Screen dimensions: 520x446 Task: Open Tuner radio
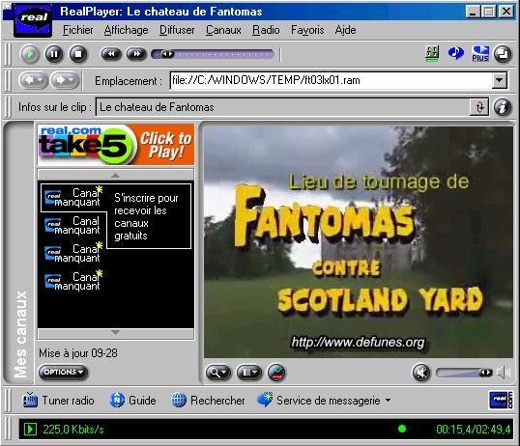pos(58,401)
